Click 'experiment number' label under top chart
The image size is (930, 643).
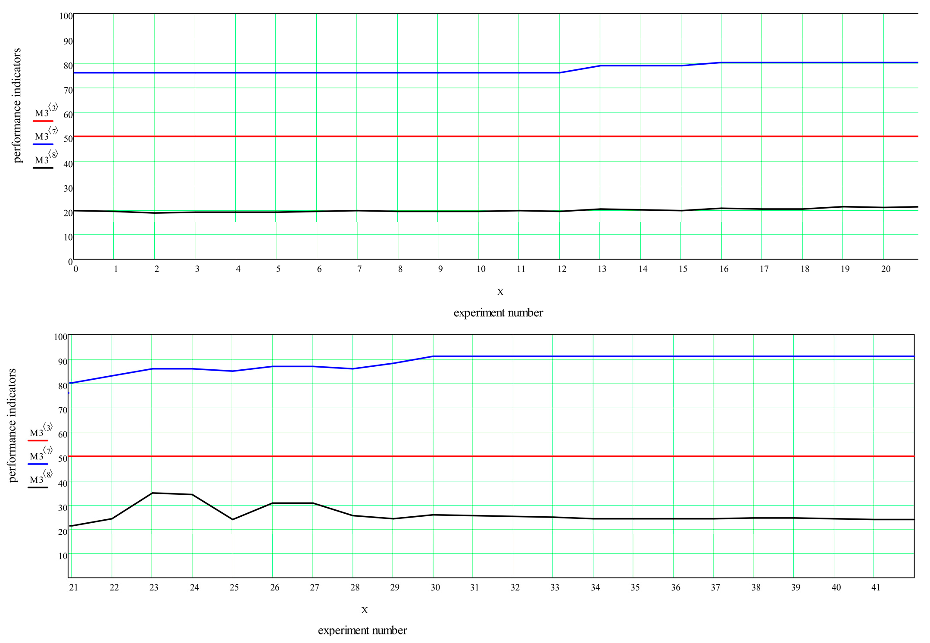click(x=498, y=313)
